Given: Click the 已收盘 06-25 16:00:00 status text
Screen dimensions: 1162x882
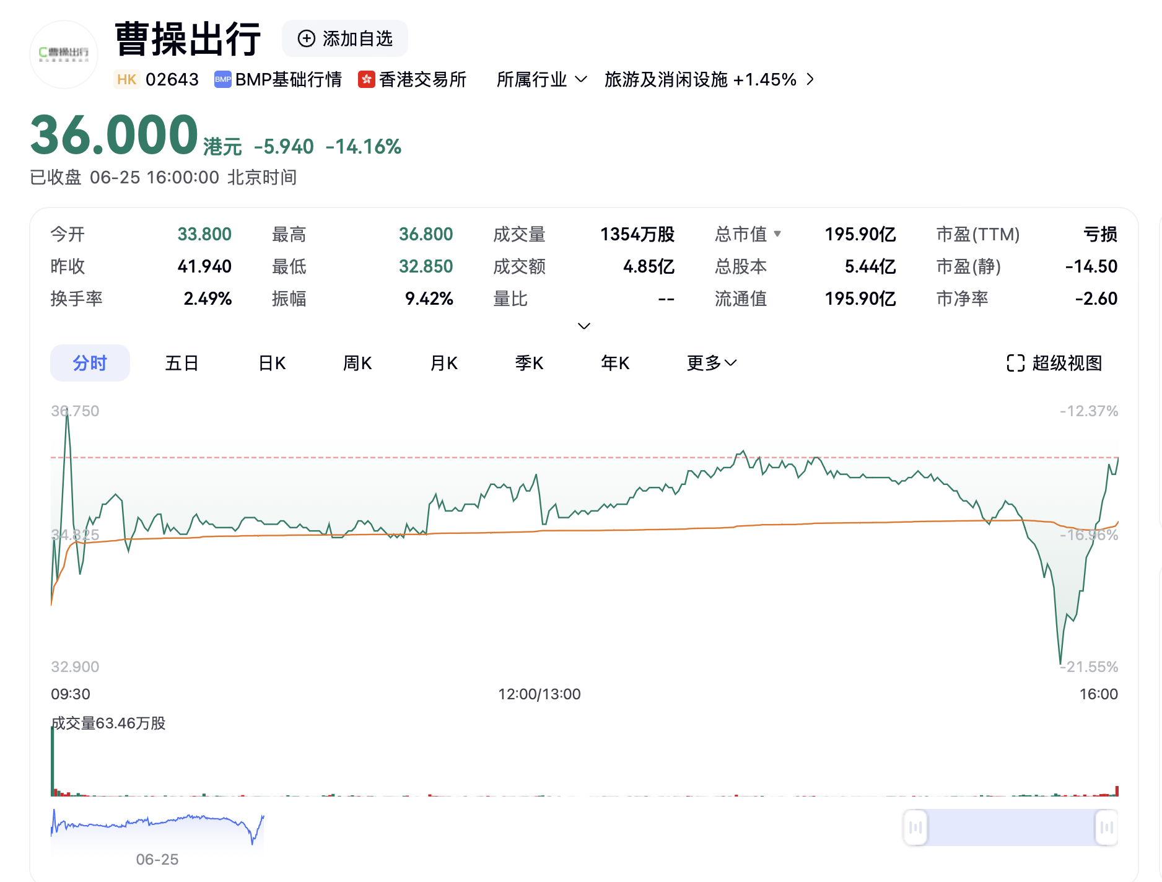Looking at the screenshot, I should pyautogui.click(x=164, y=177).
